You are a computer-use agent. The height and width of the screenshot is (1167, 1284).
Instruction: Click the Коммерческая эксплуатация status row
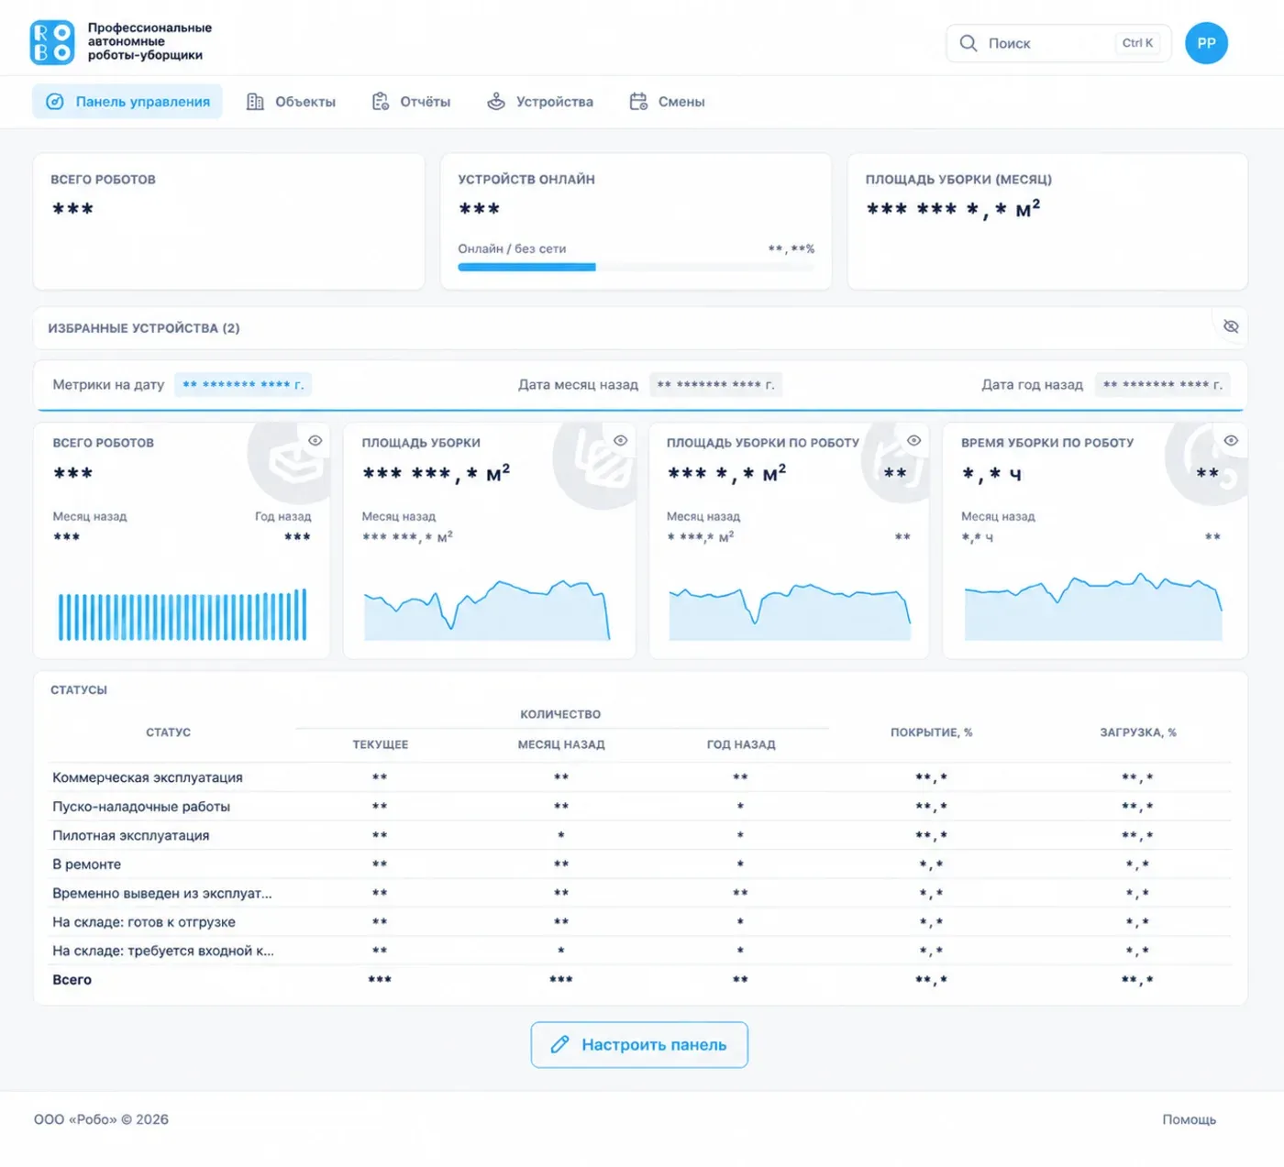[x=639, y=777]
